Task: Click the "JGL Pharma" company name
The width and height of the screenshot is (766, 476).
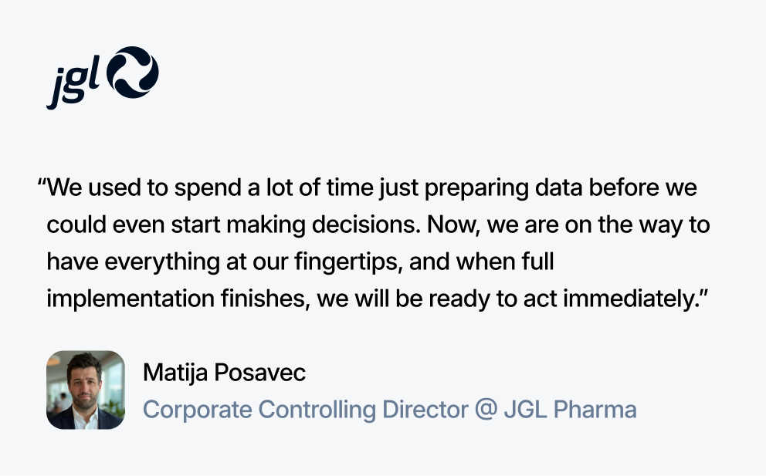Action: click(570, 409)
